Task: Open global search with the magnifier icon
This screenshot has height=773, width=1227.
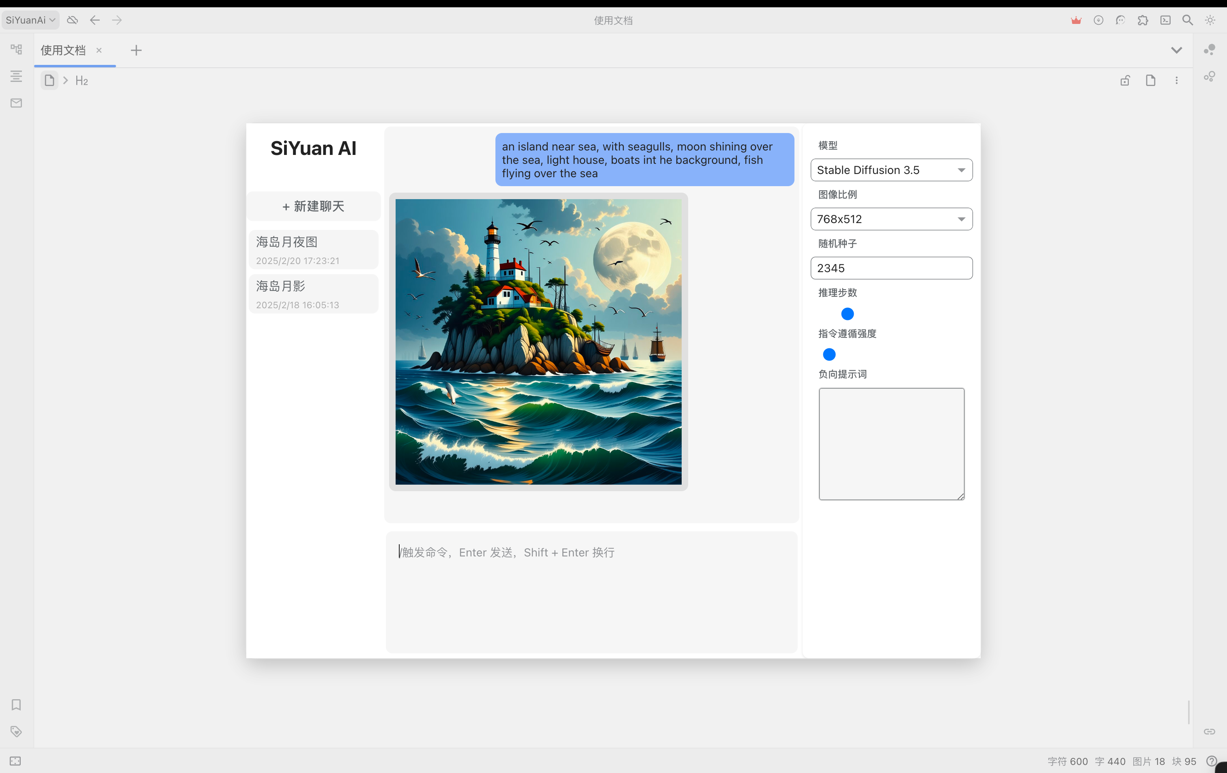Action: click(1188, 20)
